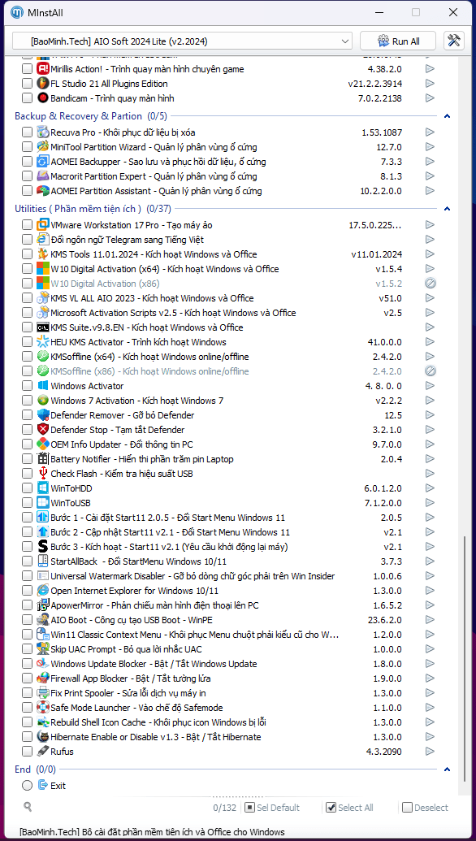Select Bước 1 - Cài đặt Start11 2.0.5 row
476x841 pixels.
168,518
